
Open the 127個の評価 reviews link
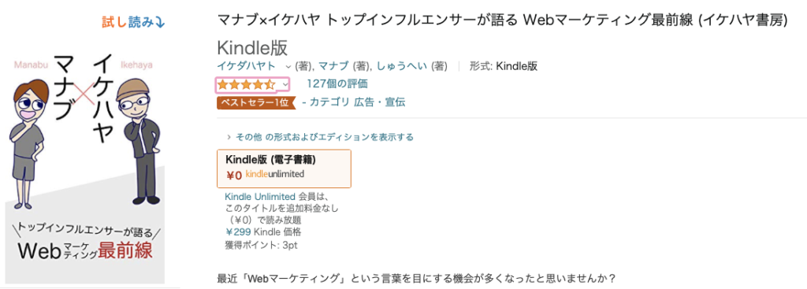[x=337, y=83]
